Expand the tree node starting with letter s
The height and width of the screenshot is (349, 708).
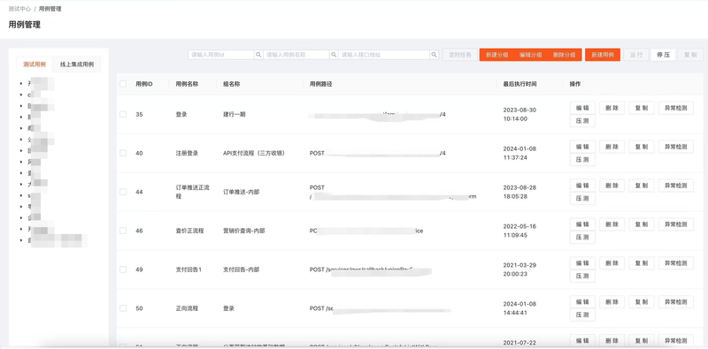pyautogui.click(x=21, y=195)
